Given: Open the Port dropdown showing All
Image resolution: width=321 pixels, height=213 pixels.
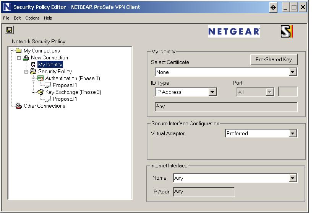Looking at the screenshot, I should tap(270, 92).
